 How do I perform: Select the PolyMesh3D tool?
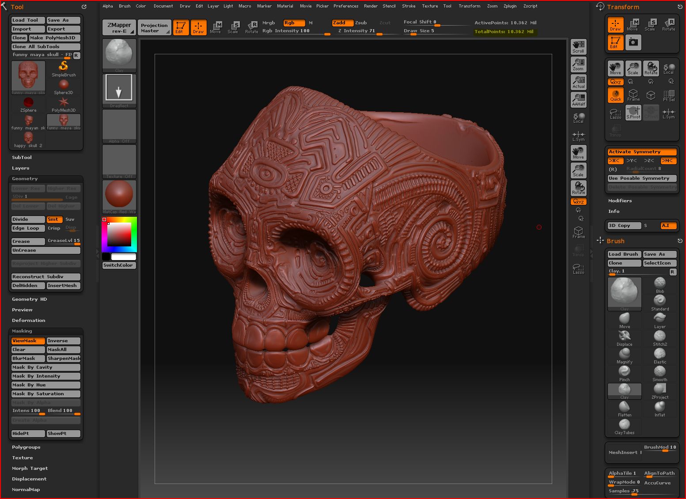point(64,104)
